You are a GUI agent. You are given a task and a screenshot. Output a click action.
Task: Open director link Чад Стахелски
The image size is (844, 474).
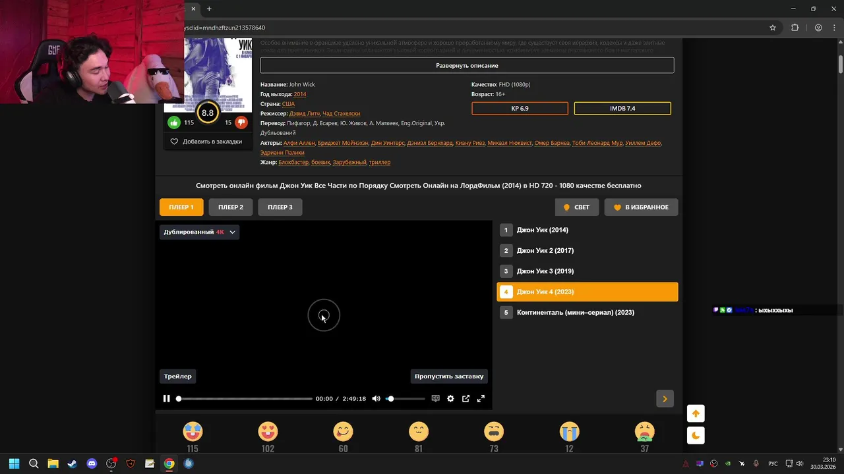342,113
